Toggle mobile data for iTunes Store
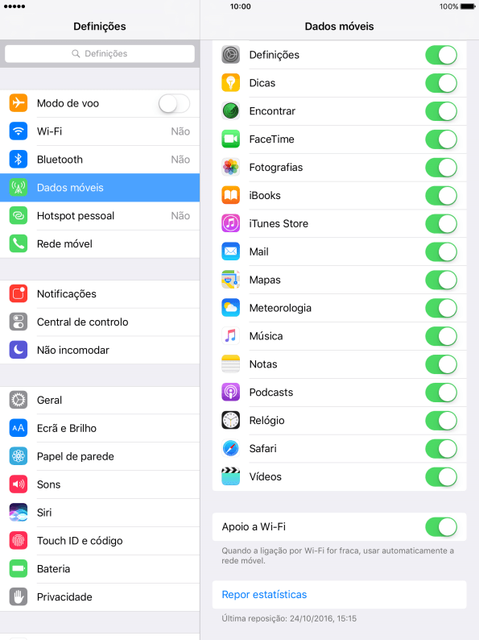The height and width of the screenshot is (640, 479). [441, 223]
